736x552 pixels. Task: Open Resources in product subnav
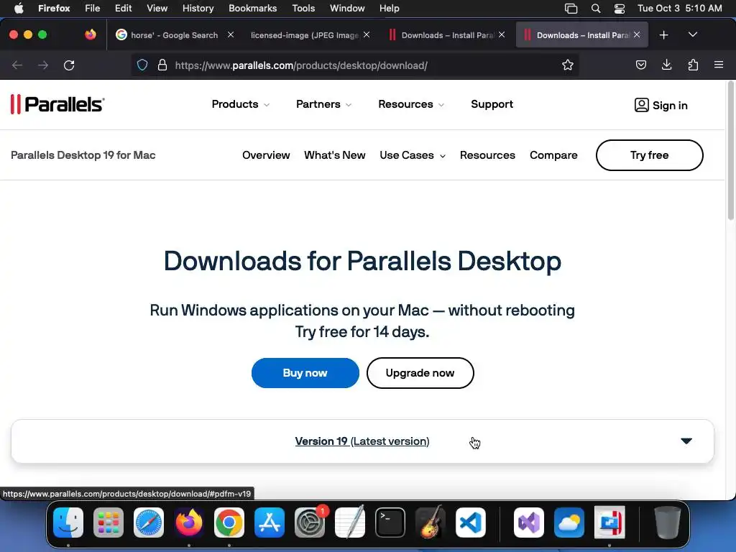tap(487, 155)
